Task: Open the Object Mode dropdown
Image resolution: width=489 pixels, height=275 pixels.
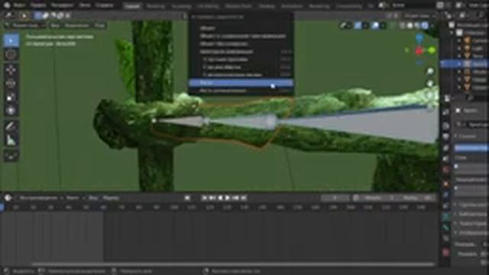Action: coord(24,25)
